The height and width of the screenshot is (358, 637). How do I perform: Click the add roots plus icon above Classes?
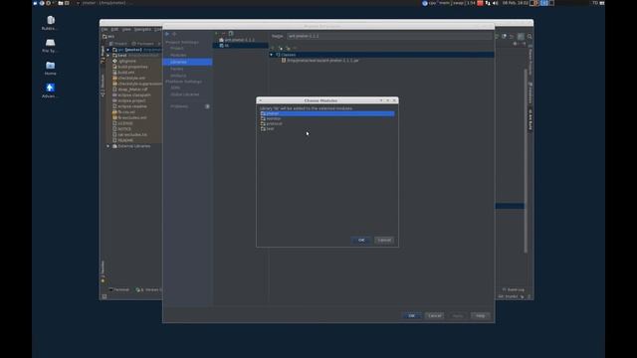273,48
